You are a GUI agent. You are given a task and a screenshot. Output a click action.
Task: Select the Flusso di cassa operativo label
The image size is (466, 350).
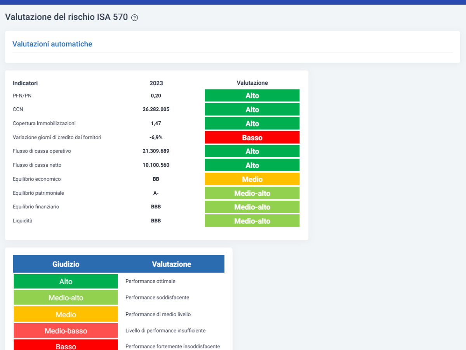point(42,151)
